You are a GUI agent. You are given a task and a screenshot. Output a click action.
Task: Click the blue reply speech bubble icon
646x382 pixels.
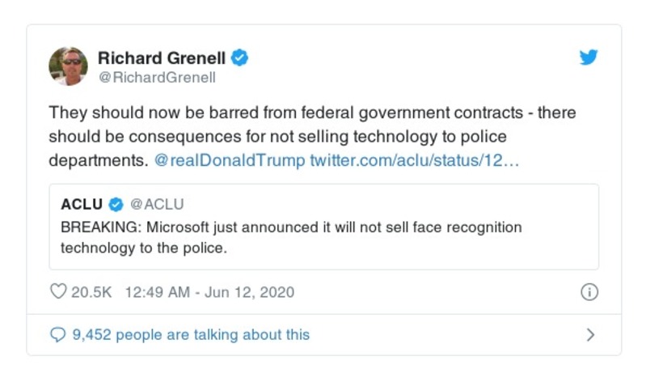[58, 334]
